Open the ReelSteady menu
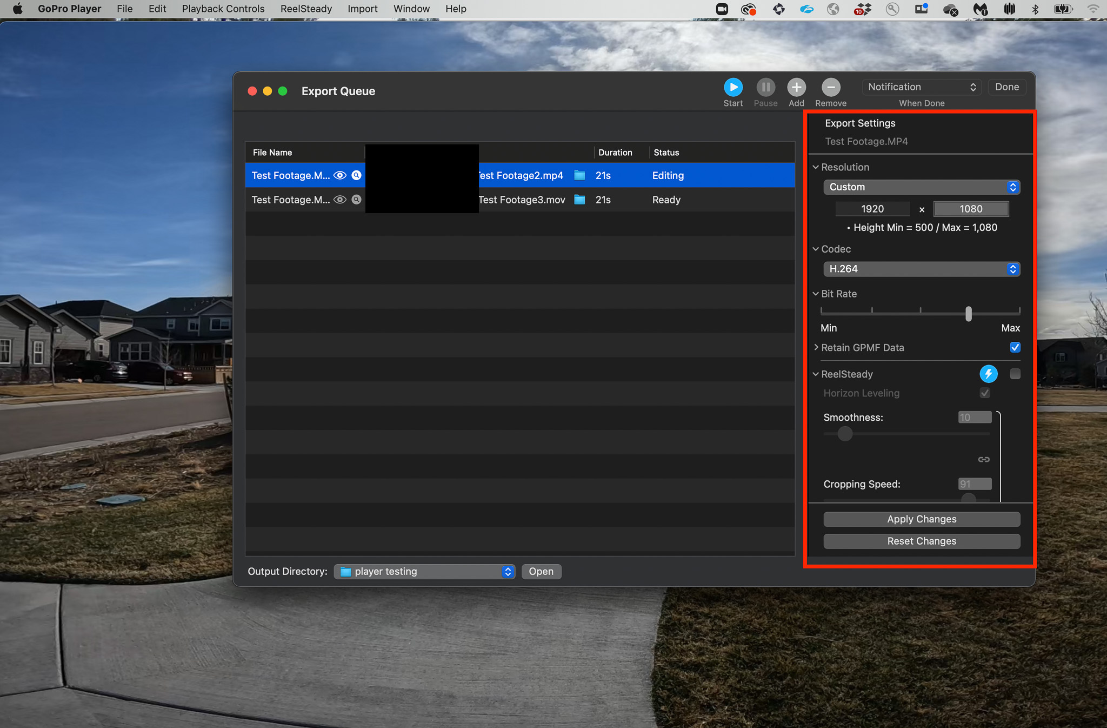 [x=306, y=9]
